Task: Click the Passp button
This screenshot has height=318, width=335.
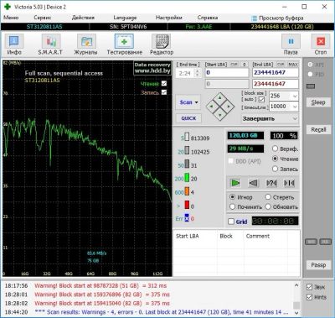Action: click(x=318, y=264)
